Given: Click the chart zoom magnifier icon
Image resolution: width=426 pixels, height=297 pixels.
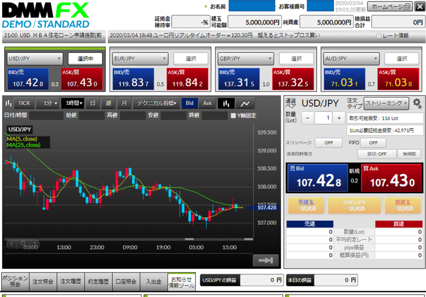Looking at the screenshot, I should [23, 243].
